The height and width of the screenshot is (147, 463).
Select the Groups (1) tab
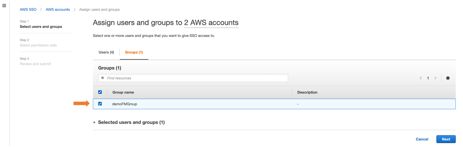[x=134, y=52]
